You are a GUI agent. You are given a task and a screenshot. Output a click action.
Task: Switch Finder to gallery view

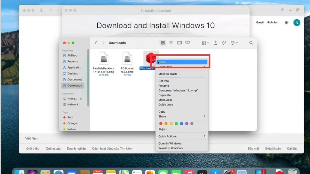pyautogui.click(x=188, y=43)
